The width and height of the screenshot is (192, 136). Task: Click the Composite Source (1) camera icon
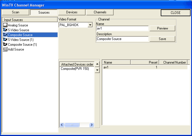5,45
